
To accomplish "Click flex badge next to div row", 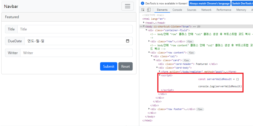I will pos(190,41).
